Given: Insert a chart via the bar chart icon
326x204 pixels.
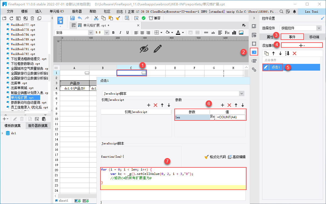Looking at the screenshot, I should coord(234,33).
